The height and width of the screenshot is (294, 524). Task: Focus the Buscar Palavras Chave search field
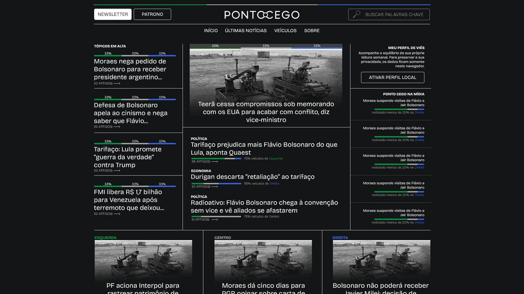pos(389,14)
